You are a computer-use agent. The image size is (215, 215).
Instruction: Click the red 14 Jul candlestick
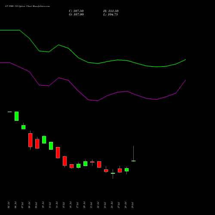[58, 153]
